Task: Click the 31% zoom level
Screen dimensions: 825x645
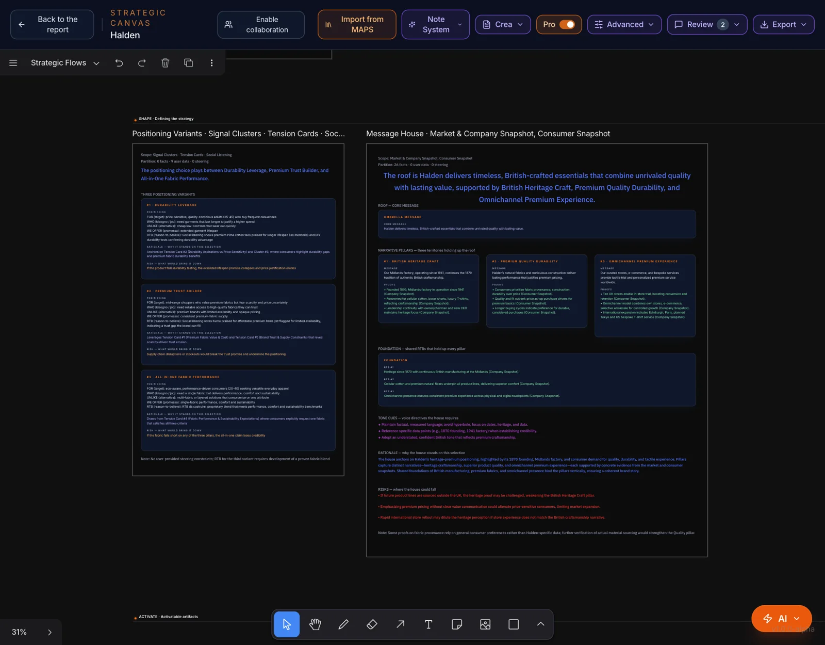Action: pos(19,632)
